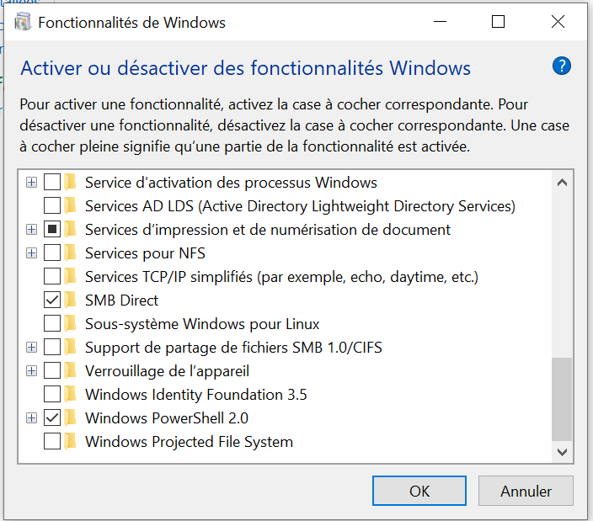593x521 pixels.
Task: Select the Services TCP/IP simplifiés item
Action: (x=281, y=277)
